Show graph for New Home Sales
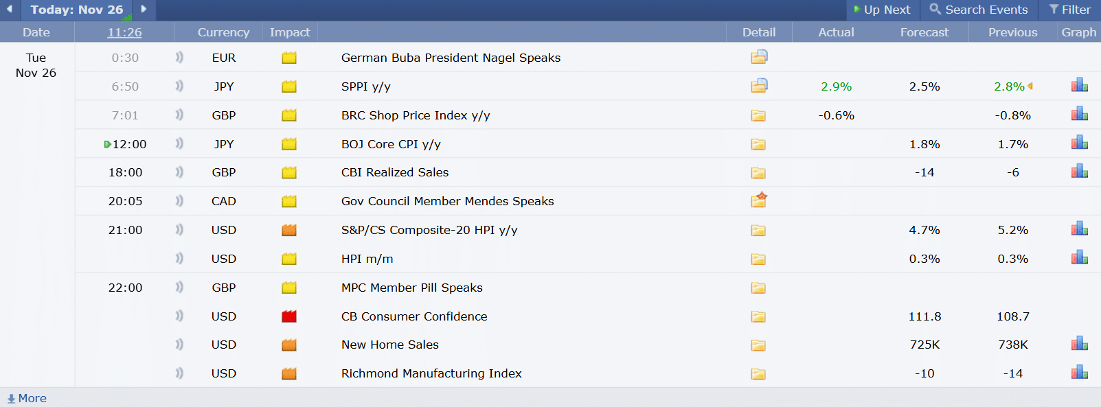Screen dimensions: 1101x407 1079,344
